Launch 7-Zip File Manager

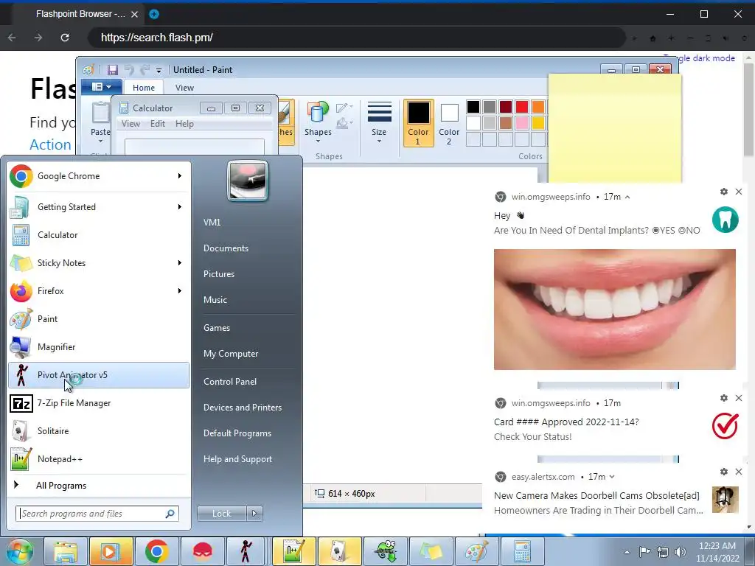pos(99,403)
